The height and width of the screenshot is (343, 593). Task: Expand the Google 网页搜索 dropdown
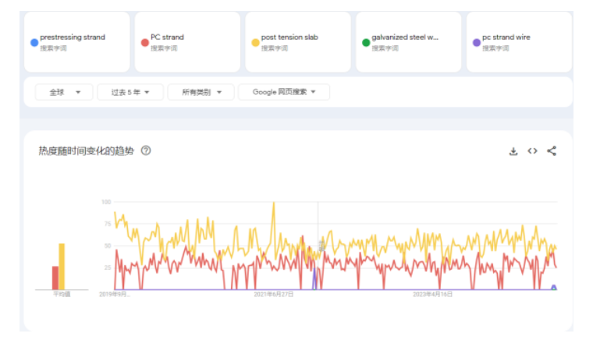[x=283, y=92]
